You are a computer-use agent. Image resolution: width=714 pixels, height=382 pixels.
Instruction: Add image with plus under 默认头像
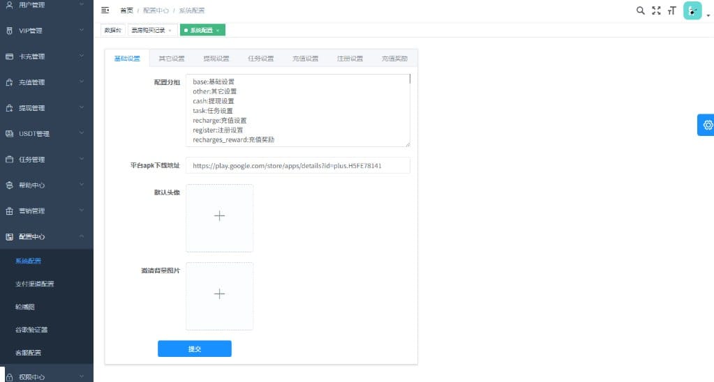pos(219,217)
